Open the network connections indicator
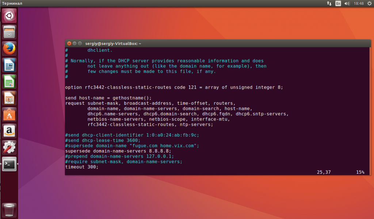 pyautogui.click(x=329, y=3)
